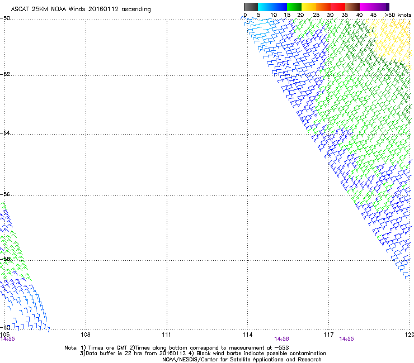This screenshot has width=414, height=363.
Task: Click the legend label '25'
Action: tap(316, 15)
